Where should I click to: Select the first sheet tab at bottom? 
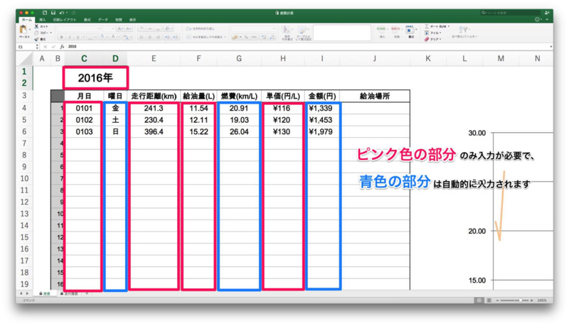point(45,294)
